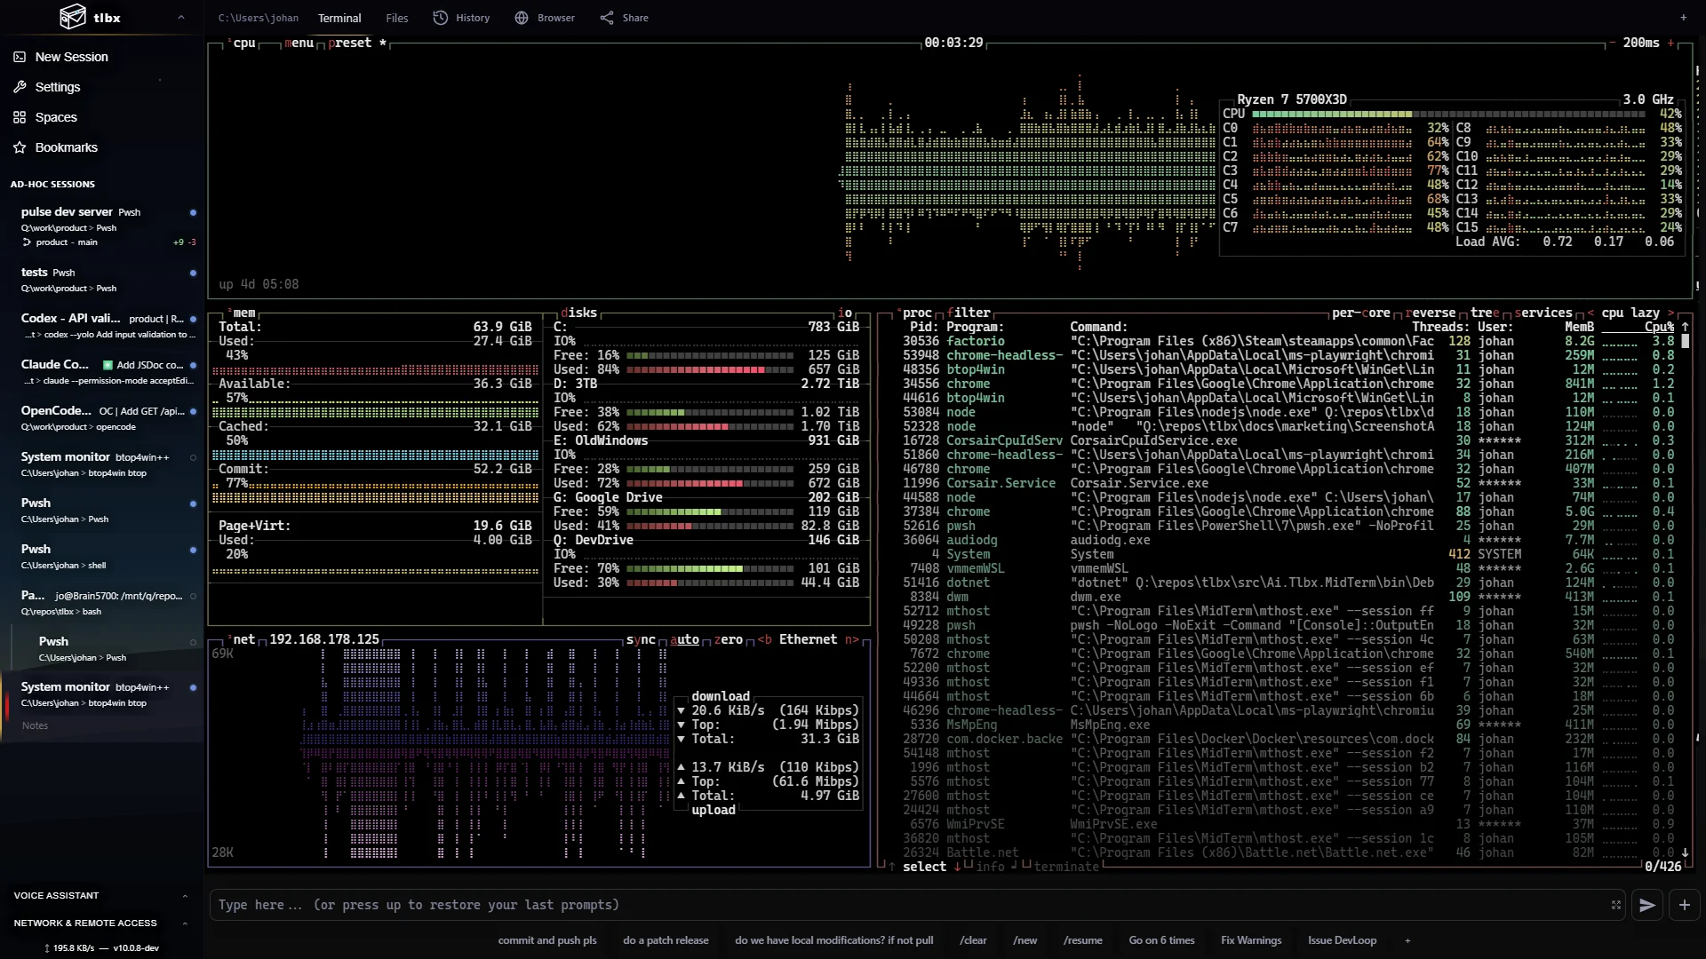Image resolution: width=1706 pixels, height=959 pixels.
Task: Select the CorsairCpuIdService process row
Action: (1288, 440)
